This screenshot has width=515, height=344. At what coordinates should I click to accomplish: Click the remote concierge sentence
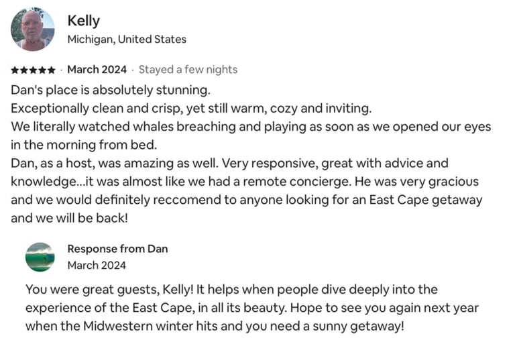click(x=213, y=181)
